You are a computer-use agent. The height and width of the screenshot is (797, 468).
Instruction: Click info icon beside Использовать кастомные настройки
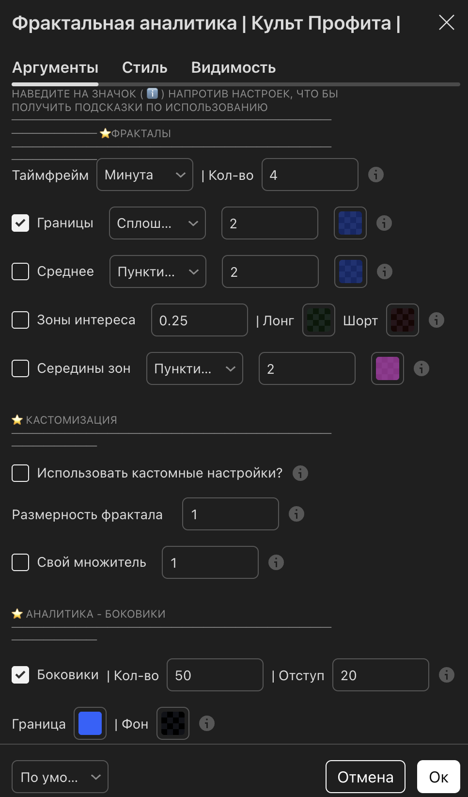tap(300, 473)
